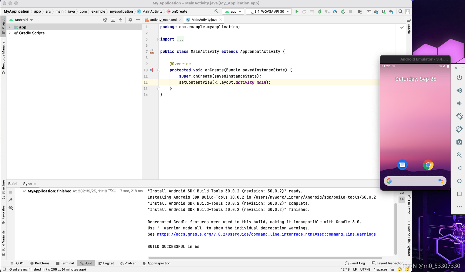Take emulator screenshot with camera icon

[x=459, y=142]
